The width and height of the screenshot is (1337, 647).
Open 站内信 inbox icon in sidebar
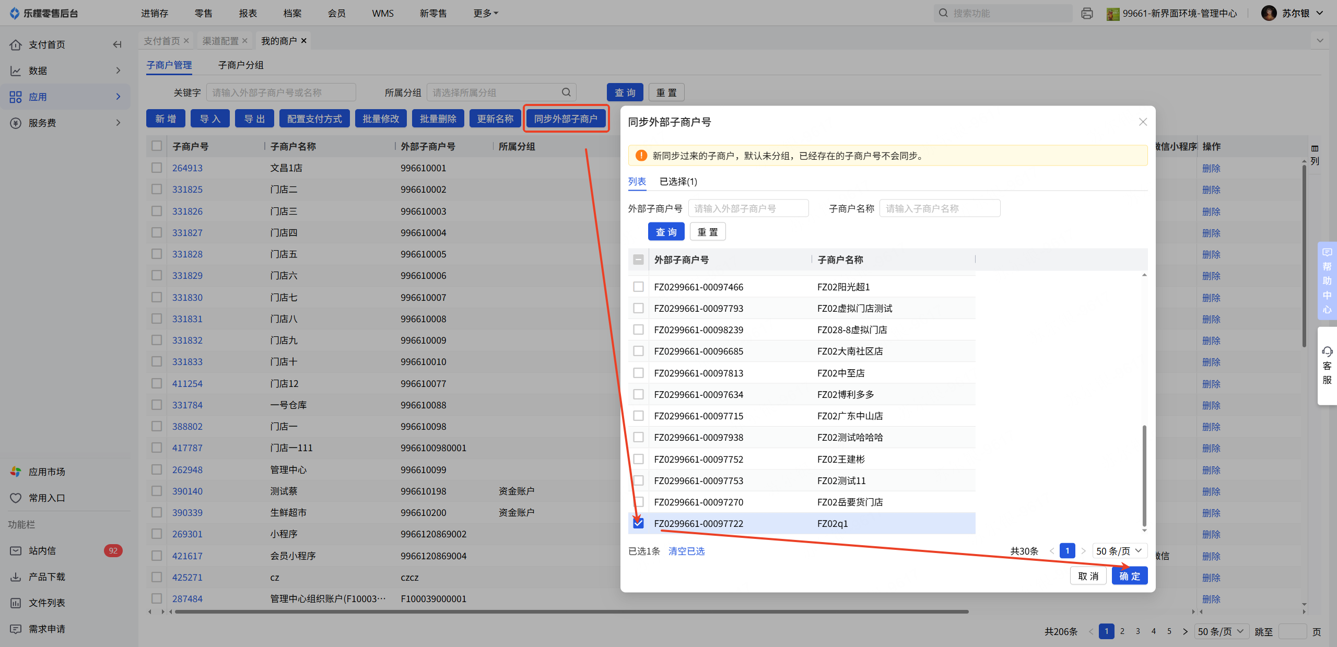tap(16, 550)
